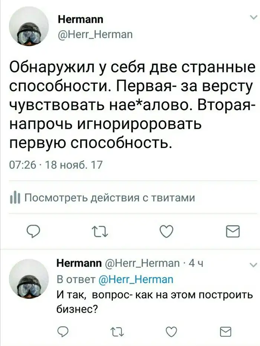Screen dimensions: 260x346
Task: Open the blue @Herr_Herman mention in reply
Action: pyautogui.click(x=135, y=279)
